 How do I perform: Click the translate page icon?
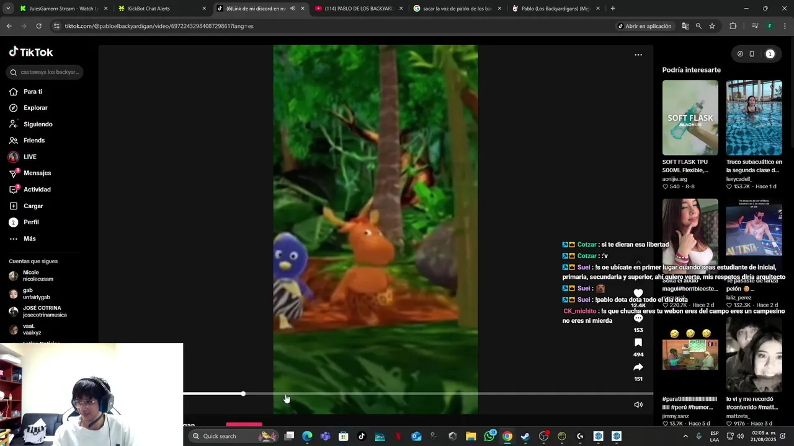point(685,26)
